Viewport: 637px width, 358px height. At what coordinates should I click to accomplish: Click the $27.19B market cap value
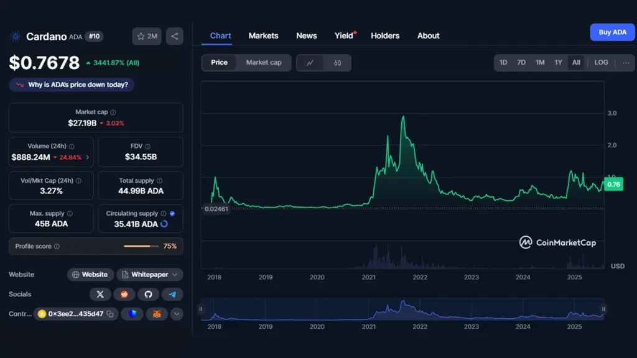(82, 123)
